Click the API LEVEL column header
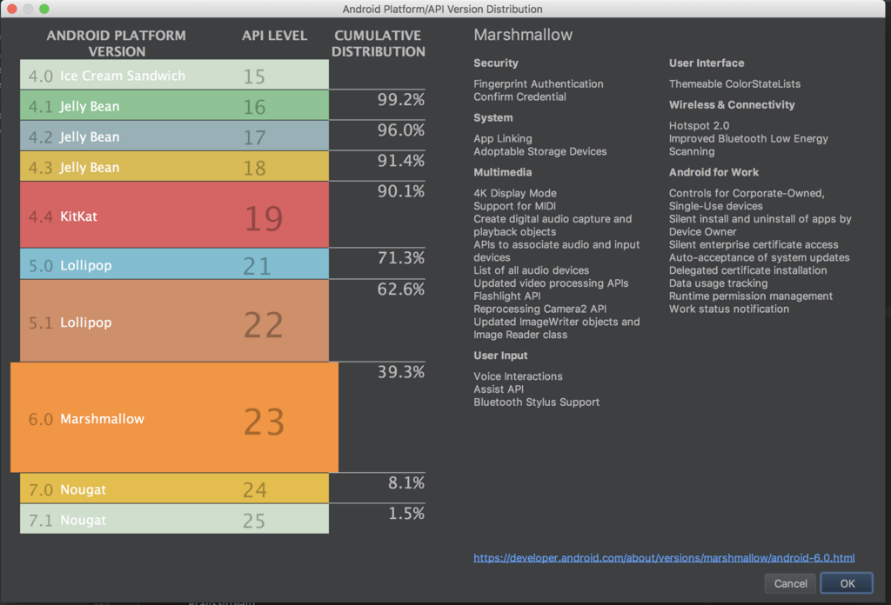891x605 pixels. (274, 35)
